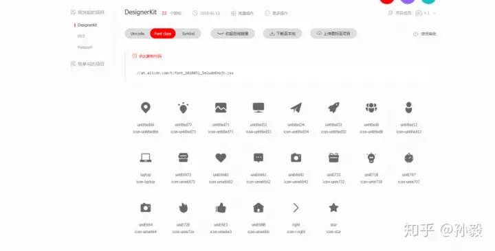Select the home icon uniE6BB
Screen dimensions: 495x251
tap(258, 208)
